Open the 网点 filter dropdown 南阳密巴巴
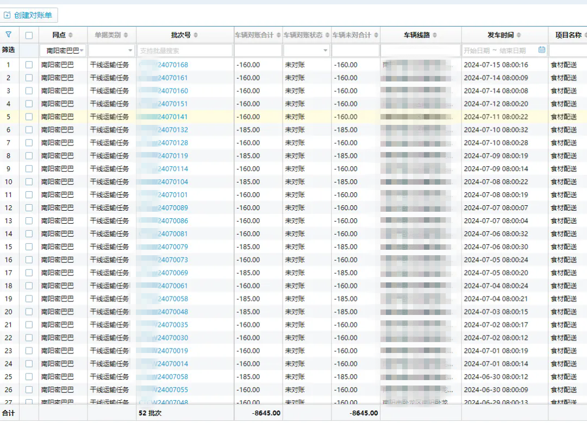587x423 pixels. click(63, 50)
